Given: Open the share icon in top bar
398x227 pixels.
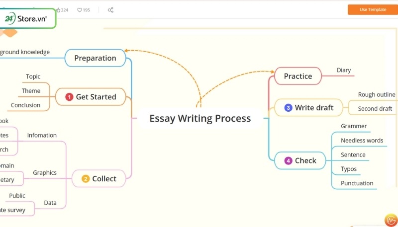Looking at the screenshot, I should tap(110, 10).
